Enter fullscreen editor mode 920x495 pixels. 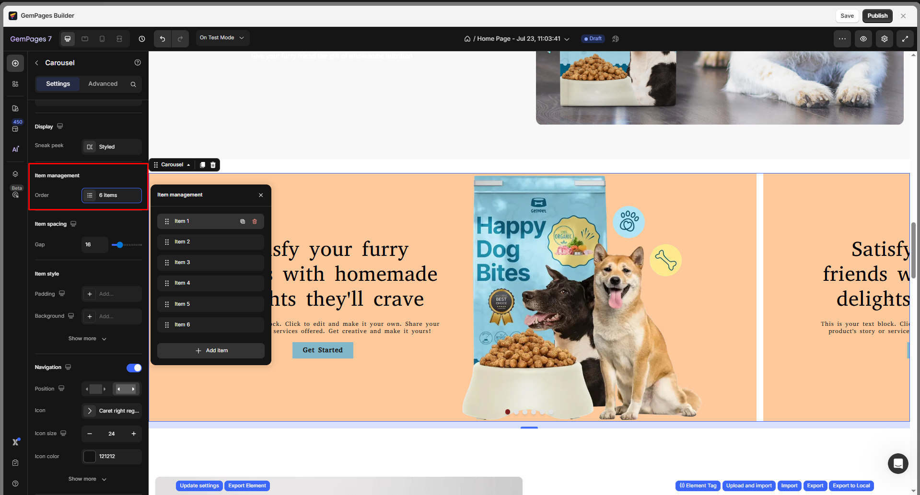tap(905, 39)
